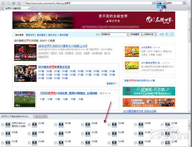Open episode 001集 link in 全纪录 list

pos(41,71)
